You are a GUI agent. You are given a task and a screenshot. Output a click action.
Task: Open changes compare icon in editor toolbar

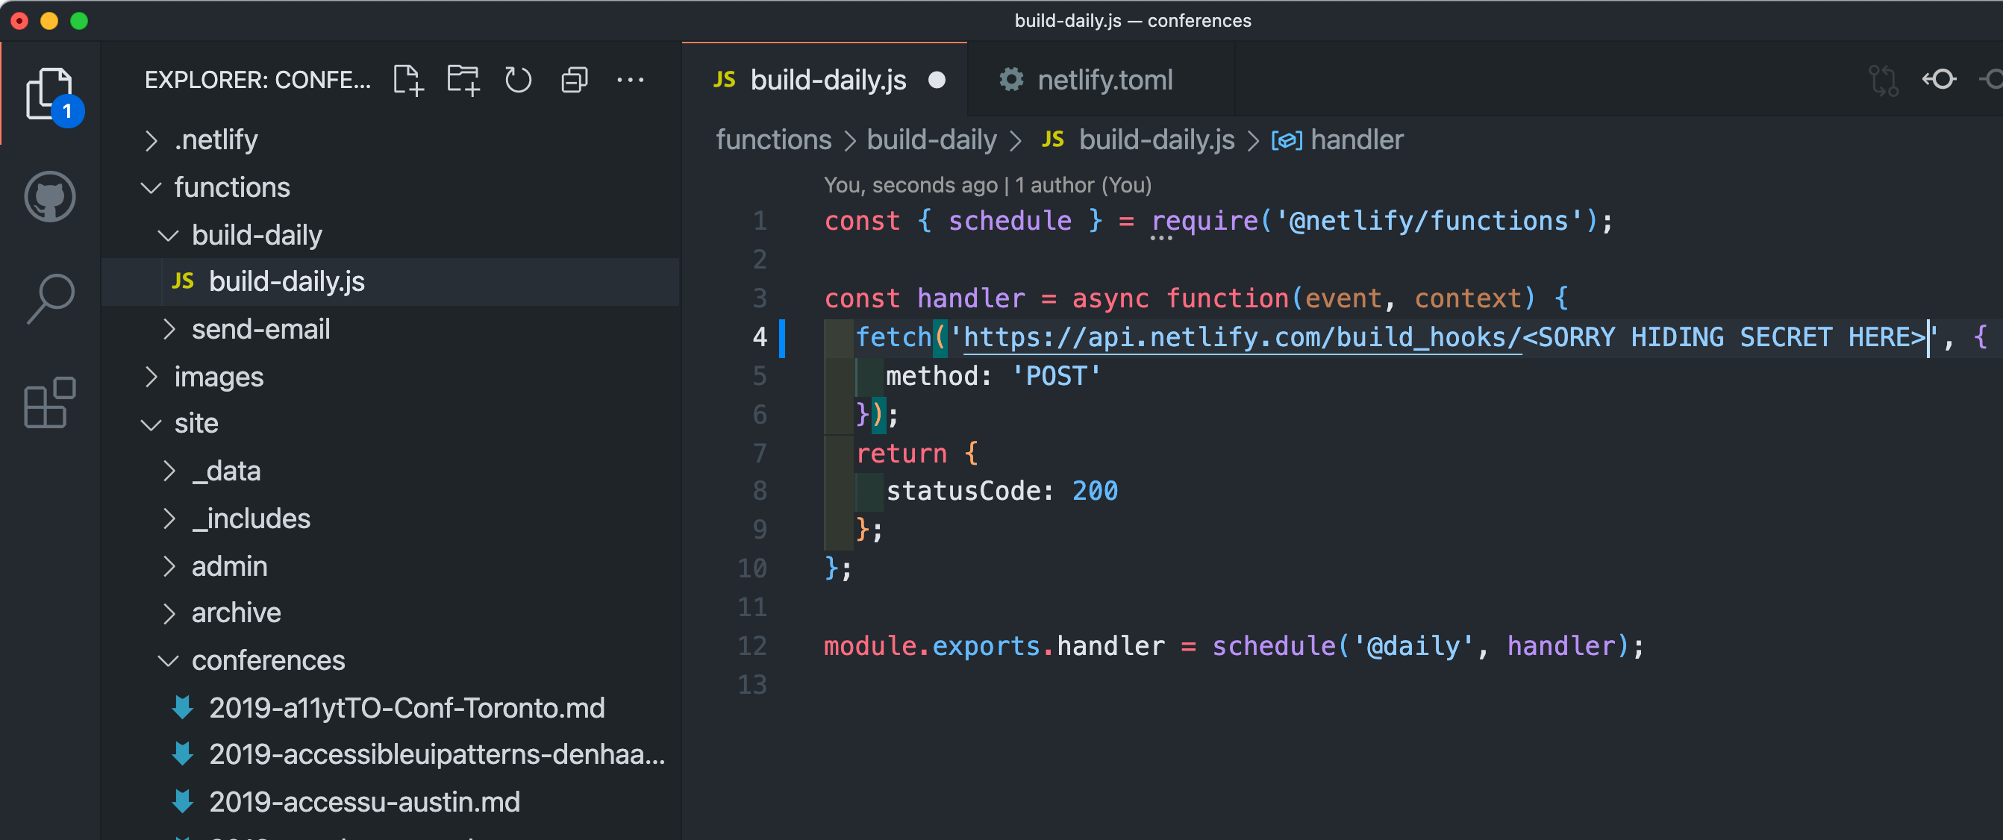coord(1883,80)
